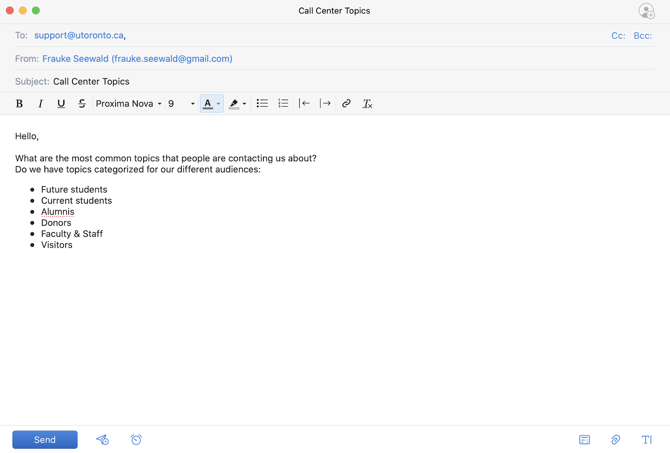Place cursor in the Hello greeting

click(x=27, y=136)
